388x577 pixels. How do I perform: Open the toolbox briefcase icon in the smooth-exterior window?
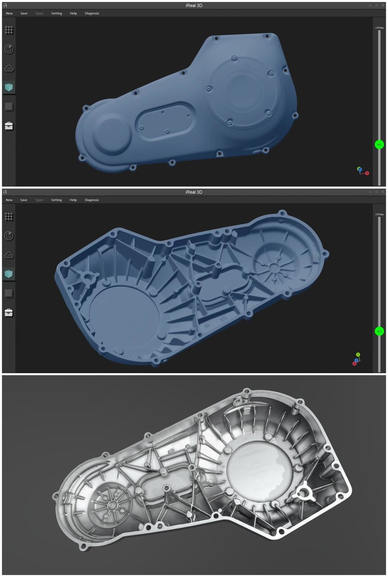click(x=9, y=126)
